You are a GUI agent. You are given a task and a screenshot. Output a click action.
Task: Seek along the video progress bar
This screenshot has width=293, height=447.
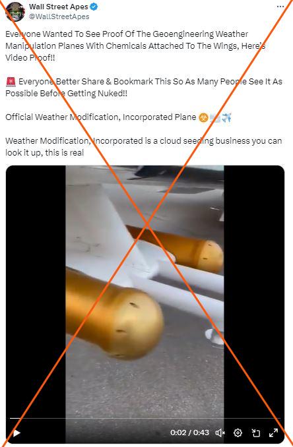click(x=145, y=418)
